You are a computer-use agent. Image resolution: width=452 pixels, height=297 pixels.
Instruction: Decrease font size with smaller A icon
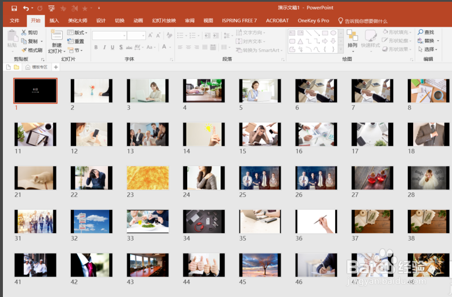pyautogui.click(x=158, y=35)
